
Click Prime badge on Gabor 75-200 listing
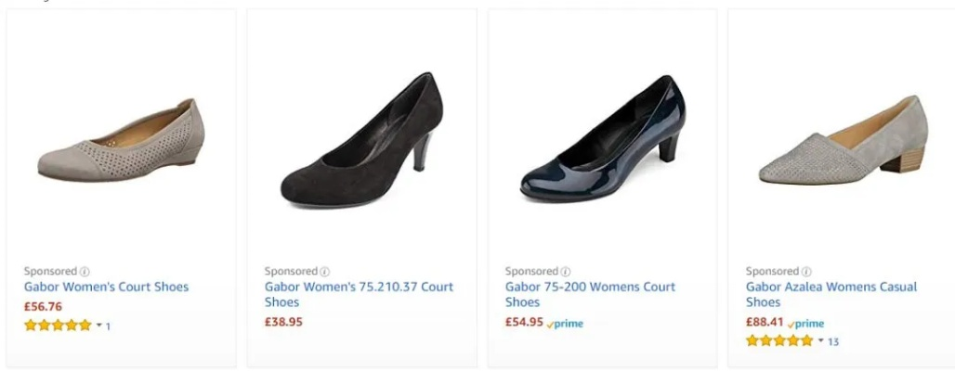(565, 324)
